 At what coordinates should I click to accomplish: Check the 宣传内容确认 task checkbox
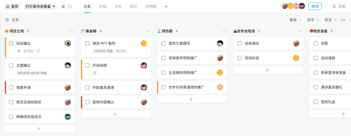[x=87, y=102]
